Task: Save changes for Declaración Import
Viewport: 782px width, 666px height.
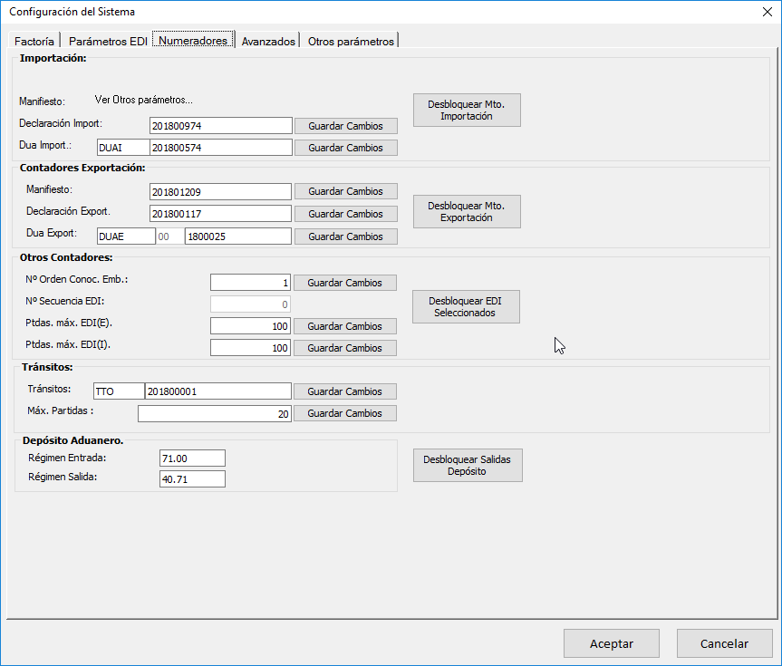Action: click(345, 126)
